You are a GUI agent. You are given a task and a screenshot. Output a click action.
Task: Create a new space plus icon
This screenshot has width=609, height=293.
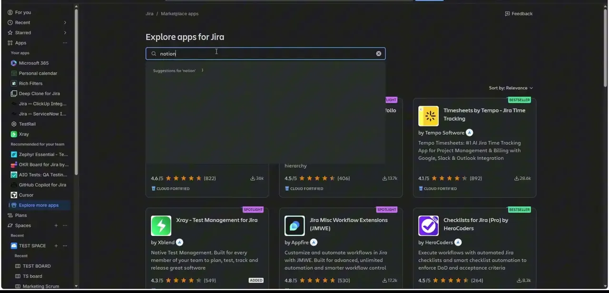56,225
